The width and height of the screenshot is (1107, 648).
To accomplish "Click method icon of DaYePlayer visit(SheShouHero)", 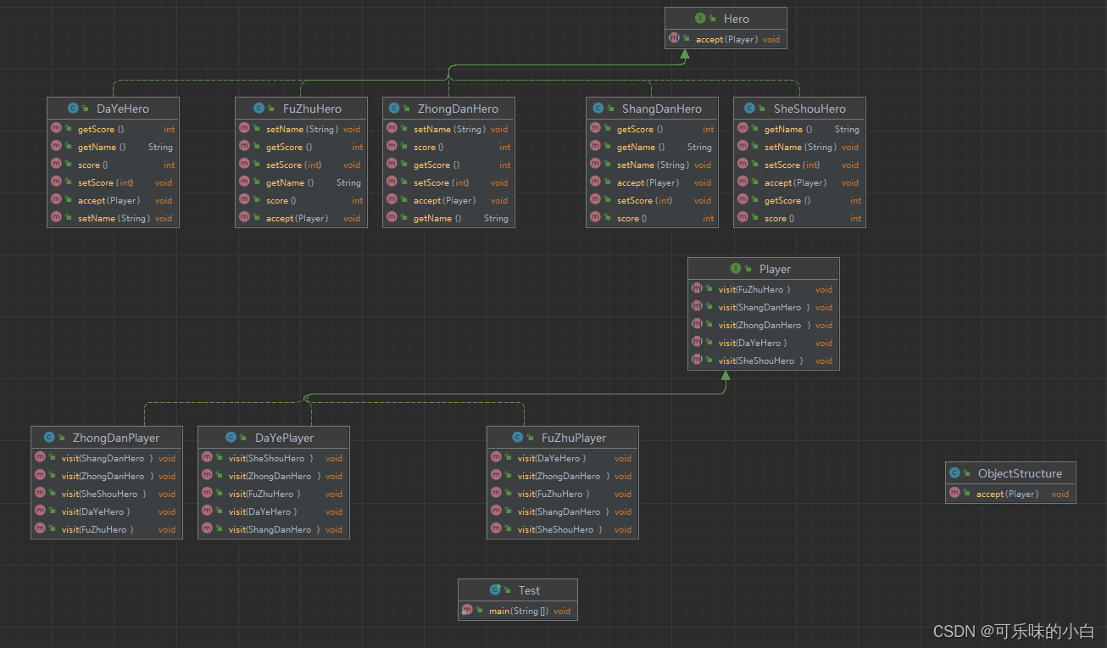I will tap(207, 458).
